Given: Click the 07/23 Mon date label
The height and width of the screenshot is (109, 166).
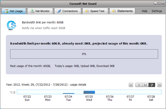Looking at the screenshot, I should point(48,98).
